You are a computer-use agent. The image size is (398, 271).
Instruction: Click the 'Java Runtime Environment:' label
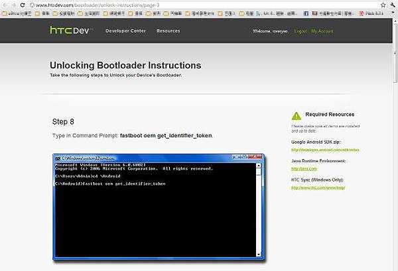pos(318,161)
